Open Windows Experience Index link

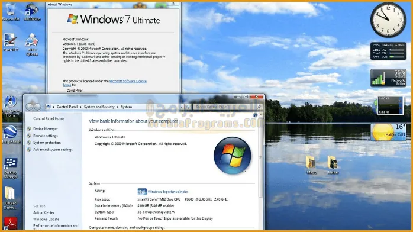(x=167, y=192)
